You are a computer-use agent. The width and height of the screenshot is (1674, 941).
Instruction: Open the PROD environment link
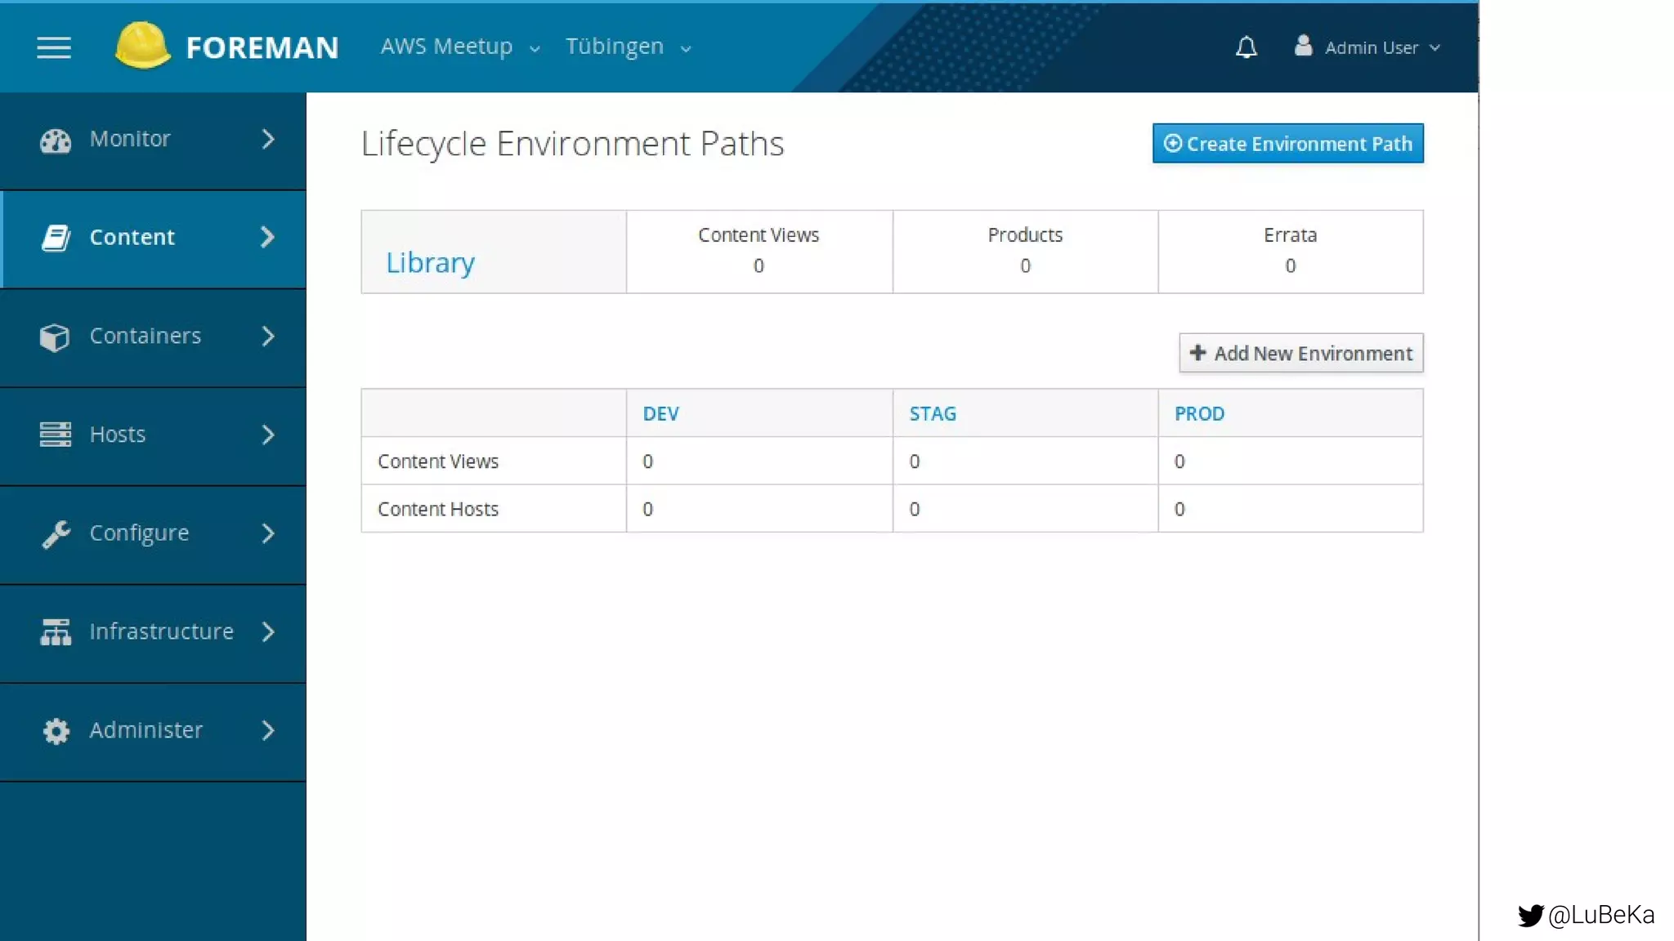[1199, 413]
